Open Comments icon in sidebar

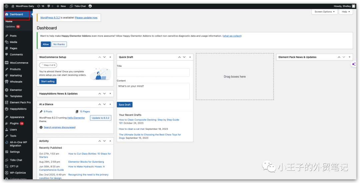7,55
